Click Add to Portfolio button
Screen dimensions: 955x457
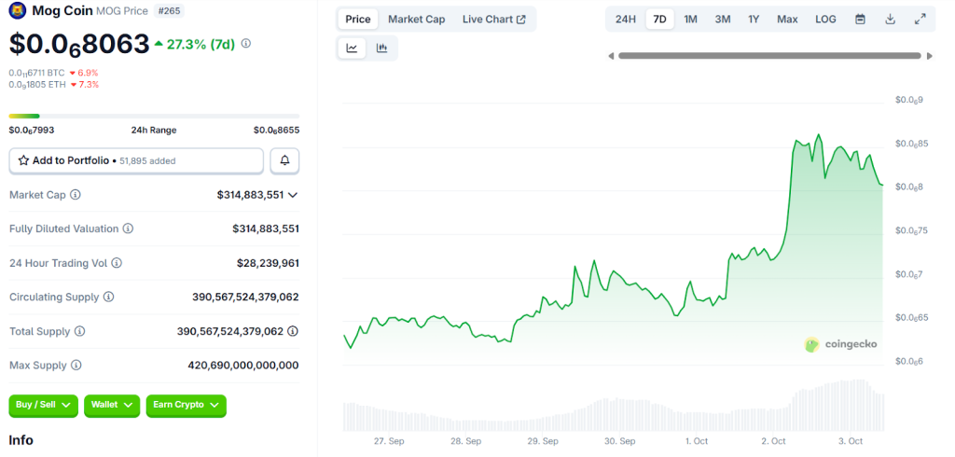[136, 160]
